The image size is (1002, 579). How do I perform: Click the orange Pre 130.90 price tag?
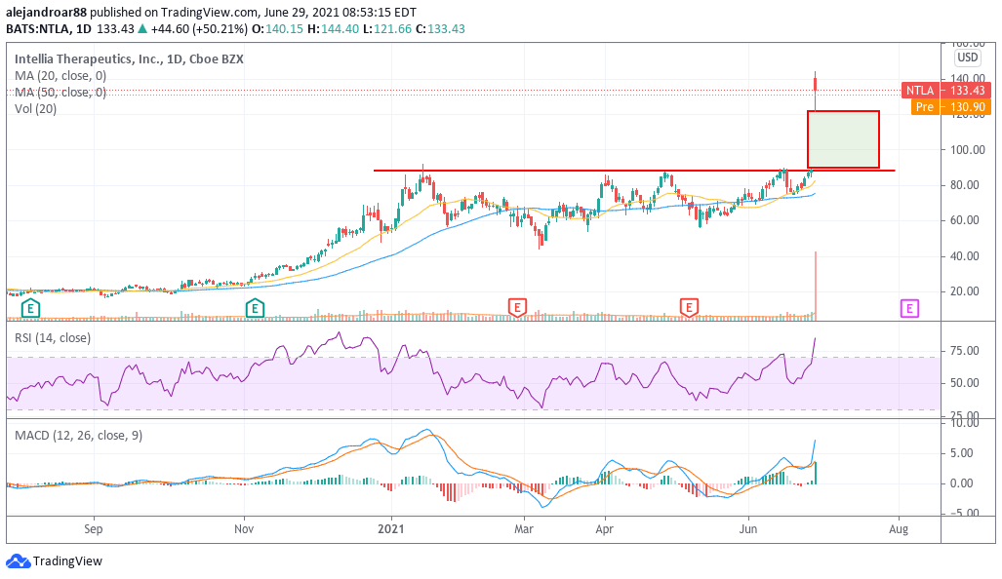(951, 107)
